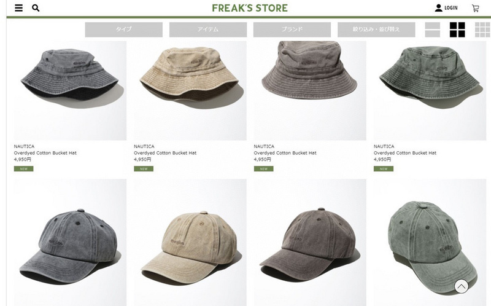This screenshot has width=491, height=306.
Task: Open the brown baseball cap thumbnail
Action: pos(310,242)
